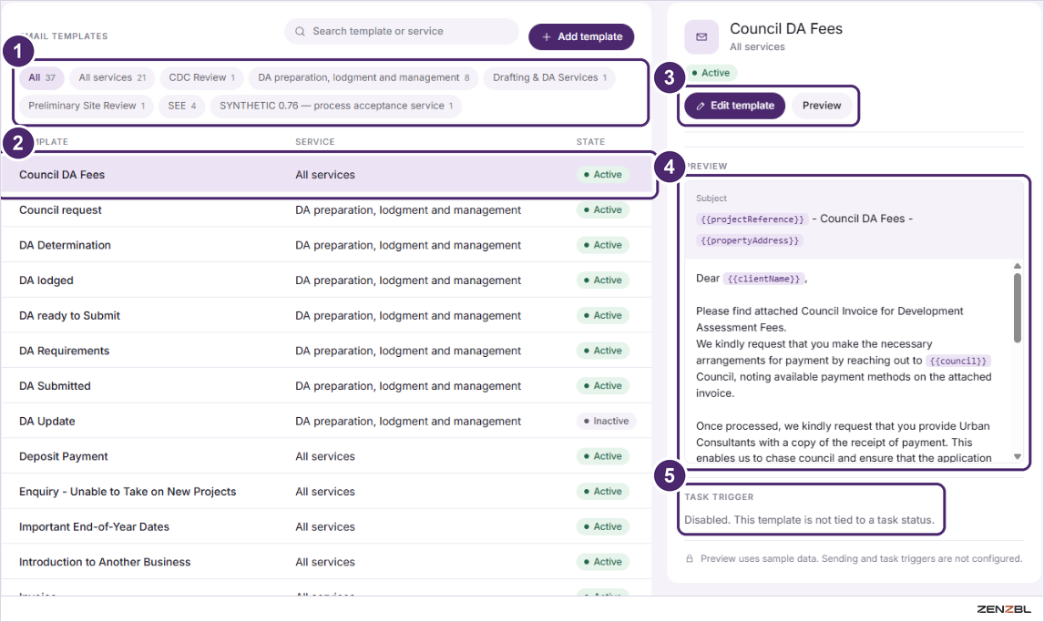The image size is (1044, 622).
Task: Click the Active status badge under All services
Action: pos(711,73)
